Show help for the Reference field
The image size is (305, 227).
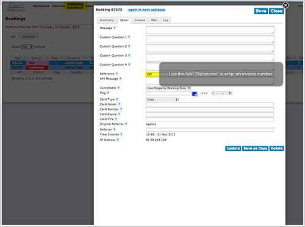[117, 74]
